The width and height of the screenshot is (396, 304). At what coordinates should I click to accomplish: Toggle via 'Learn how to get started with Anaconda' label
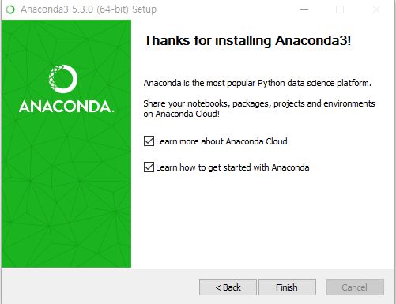click(232, 167)
